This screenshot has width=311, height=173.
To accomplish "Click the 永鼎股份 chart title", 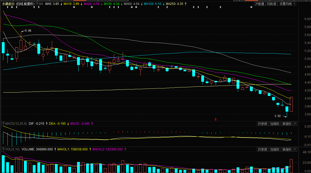I will click(9, 4).
